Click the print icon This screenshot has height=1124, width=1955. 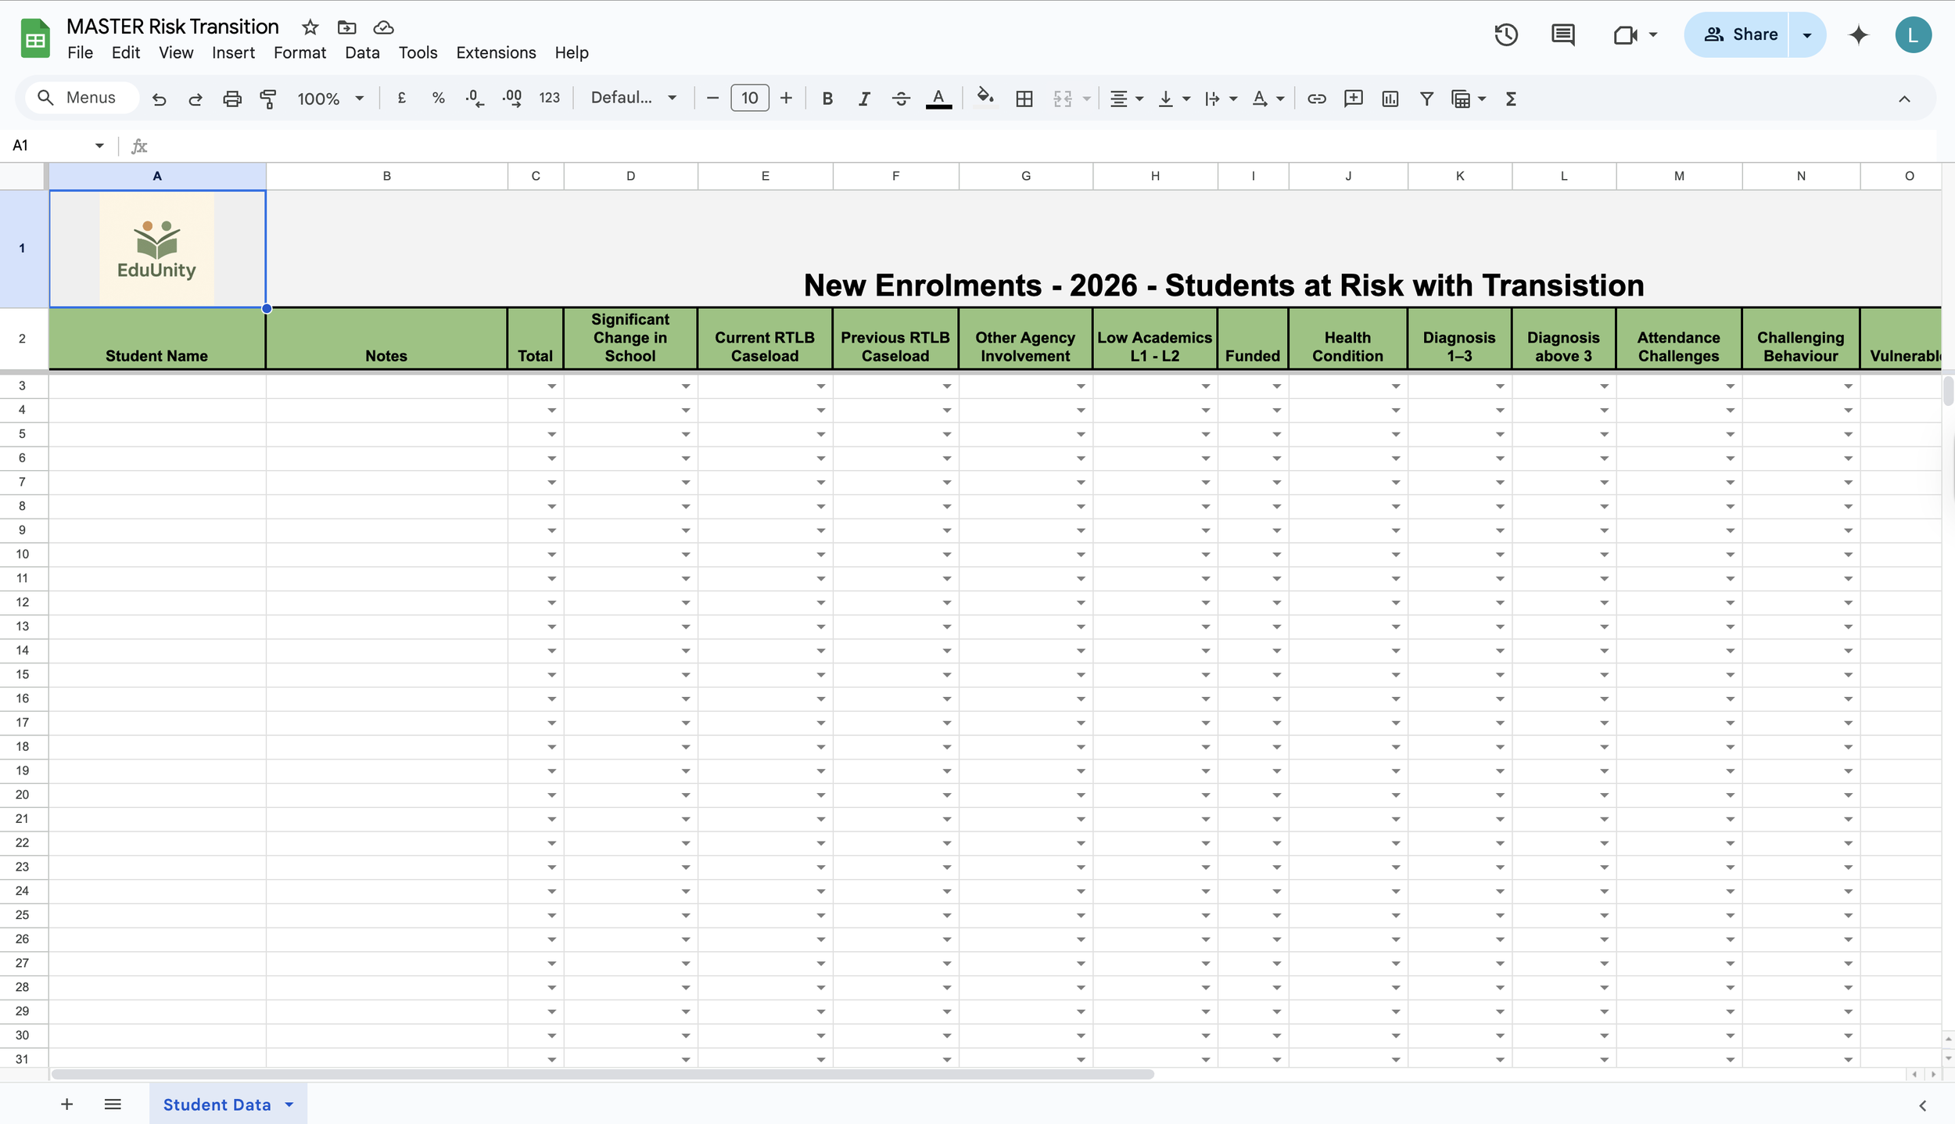pyautogui.click(x=232, y=99)
